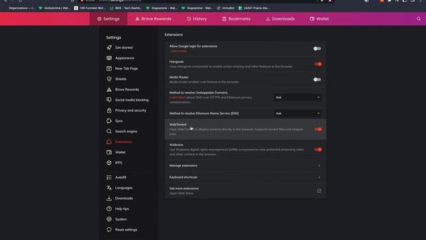Click the Languages label in sidebar

pos(124,188)
